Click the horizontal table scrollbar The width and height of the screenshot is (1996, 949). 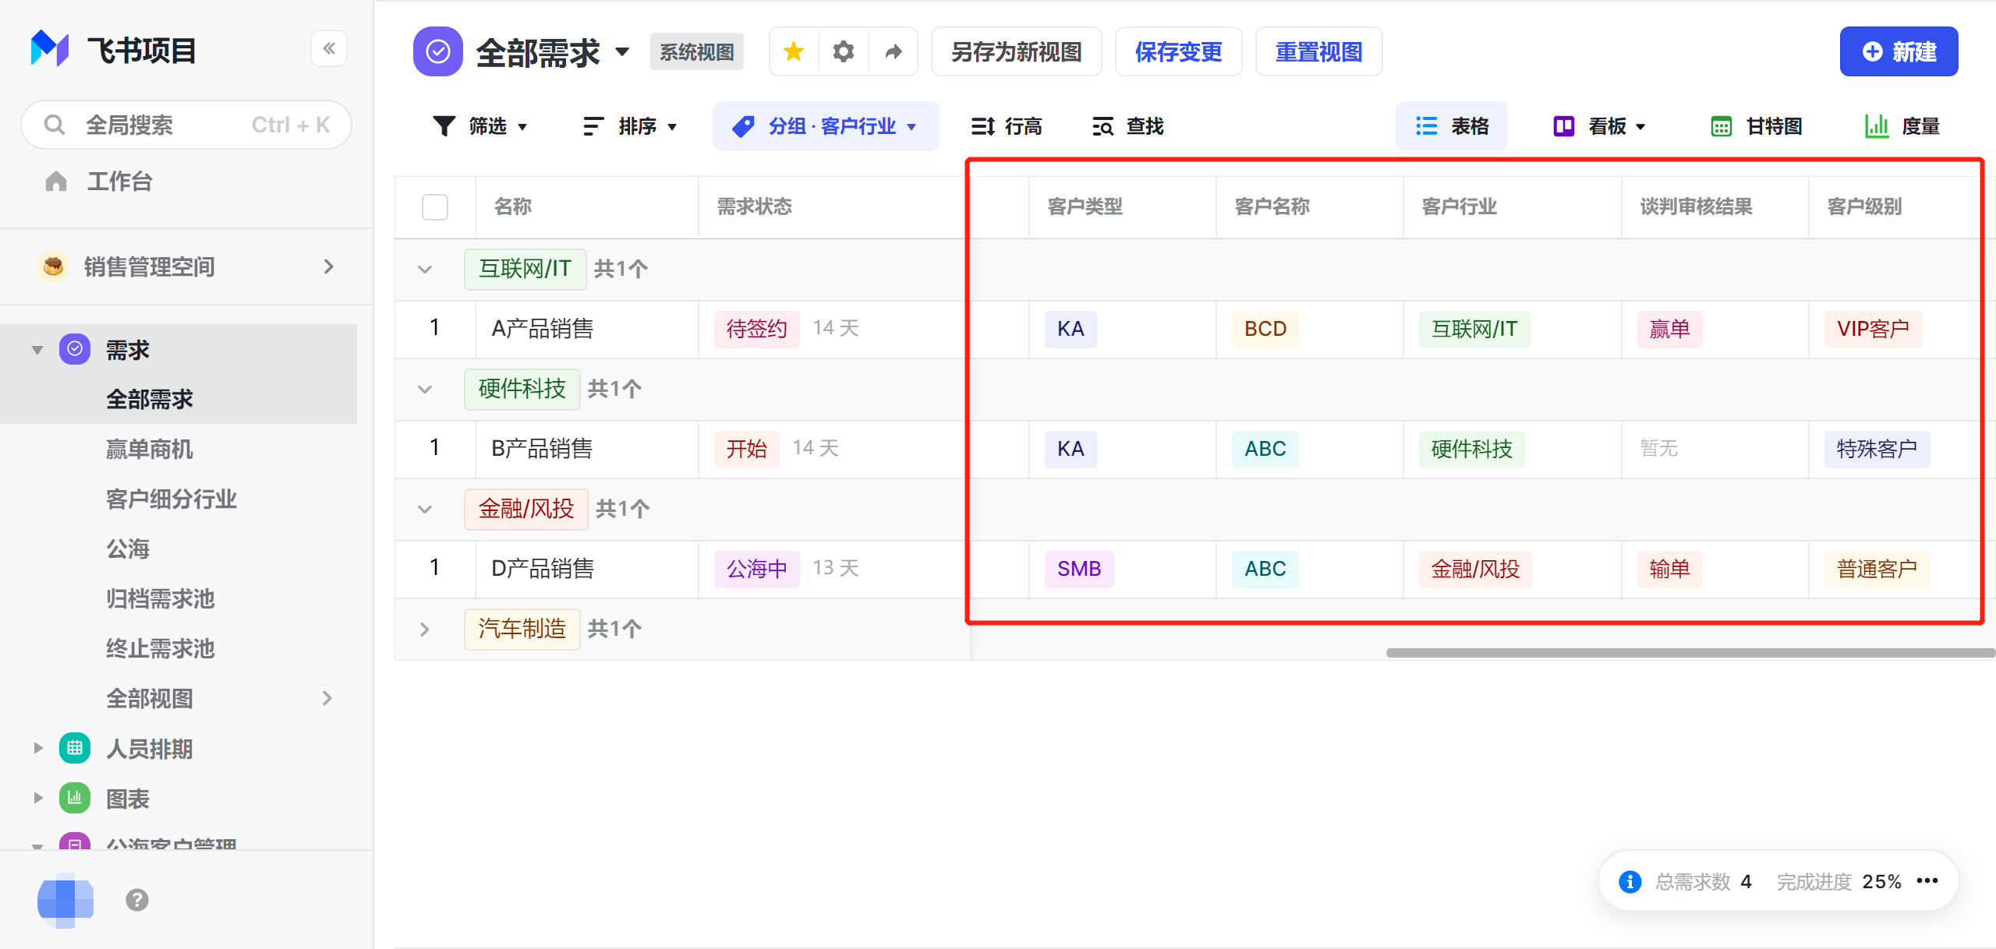tap(1690, 653)
